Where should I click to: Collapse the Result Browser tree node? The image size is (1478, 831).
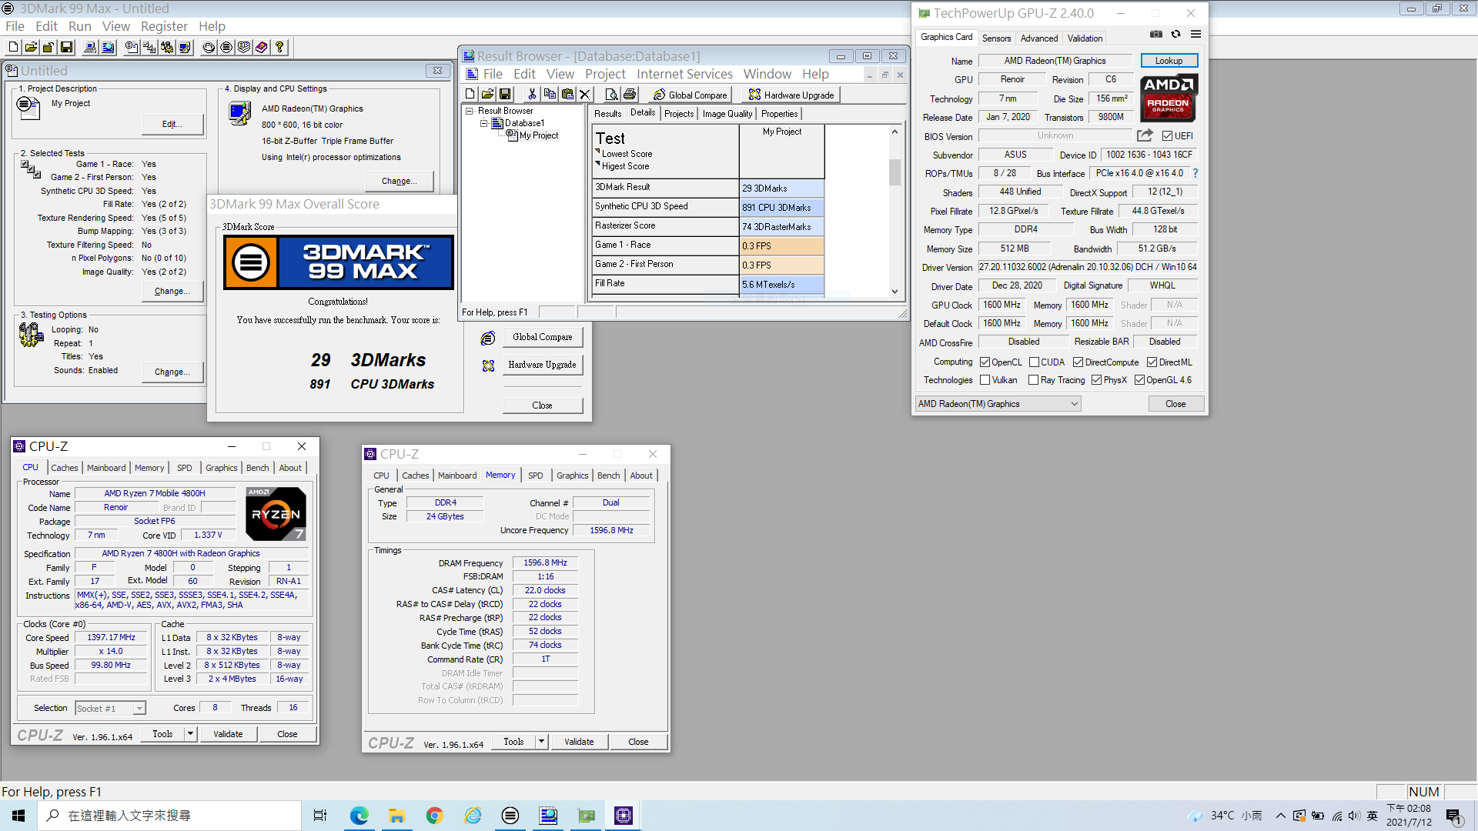point(470,111)
